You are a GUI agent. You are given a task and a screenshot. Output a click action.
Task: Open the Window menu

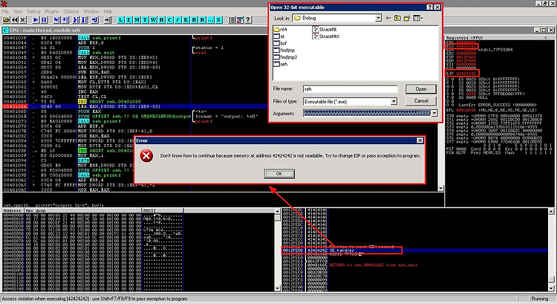click(91, 11)
